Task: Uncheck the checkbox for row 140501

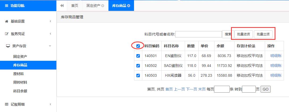Action: click(x=138, y=56)
